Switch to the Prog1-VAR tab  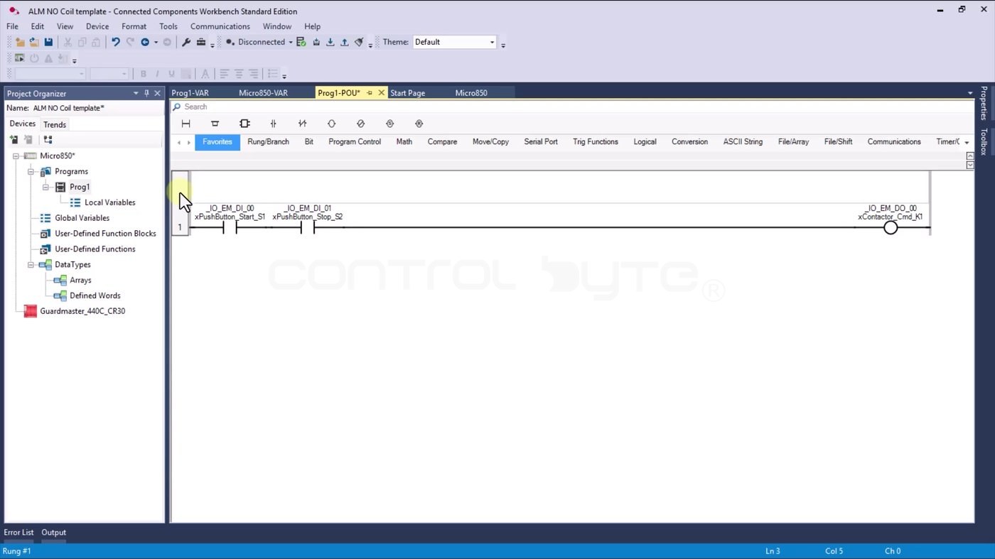(x=190, y=93)
